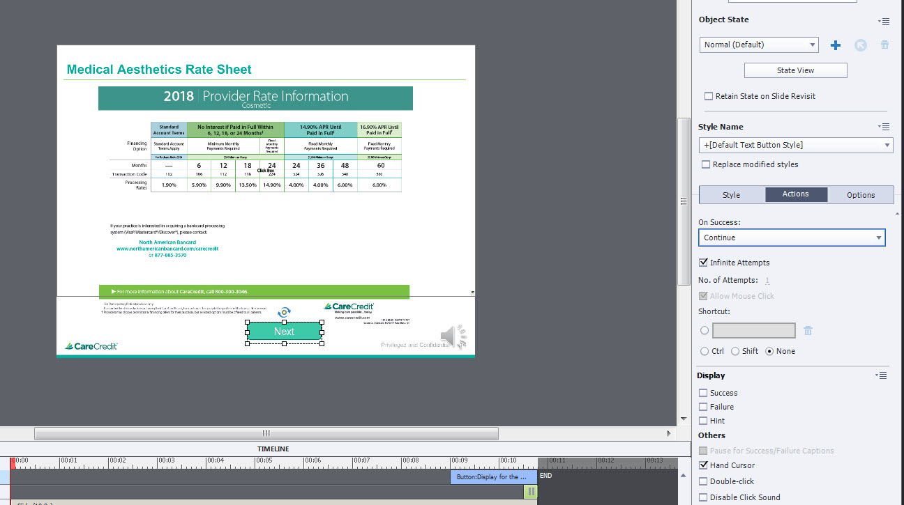Toggle the Hand Cursor checkbox

[704, 465]
